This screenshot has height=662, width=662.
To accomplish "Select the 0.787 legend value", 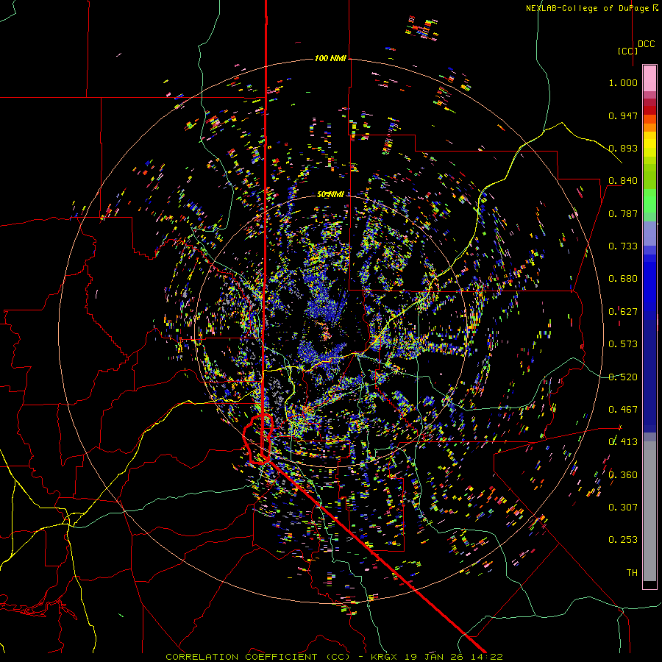I will (x=623, y=213).
